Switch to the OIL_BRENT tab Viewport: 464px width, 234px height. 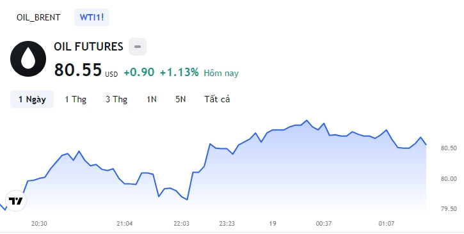pyautogui.click(x=38, y=17)
